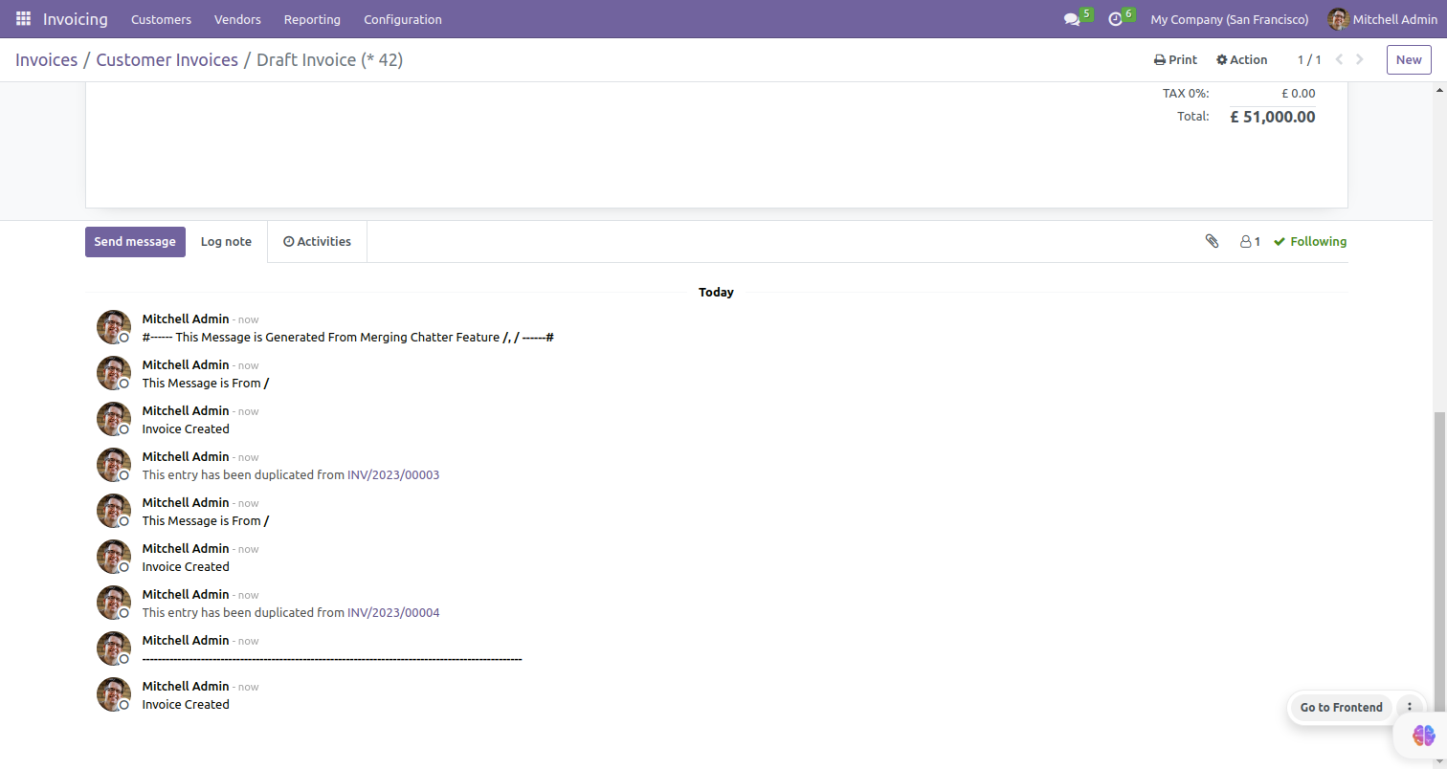The height and width of the screenshot is (769, 1447).
Task: Click avatar beside the dashed separator message
Action: click(x=114, y=648)
